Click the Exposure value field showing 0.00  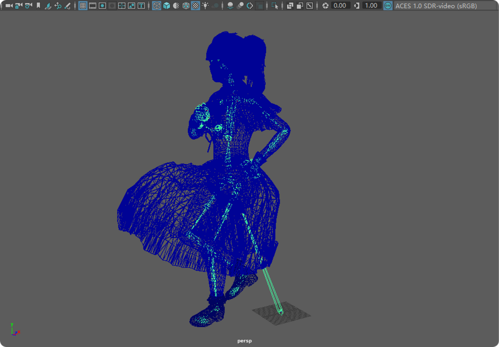(340, 6)
